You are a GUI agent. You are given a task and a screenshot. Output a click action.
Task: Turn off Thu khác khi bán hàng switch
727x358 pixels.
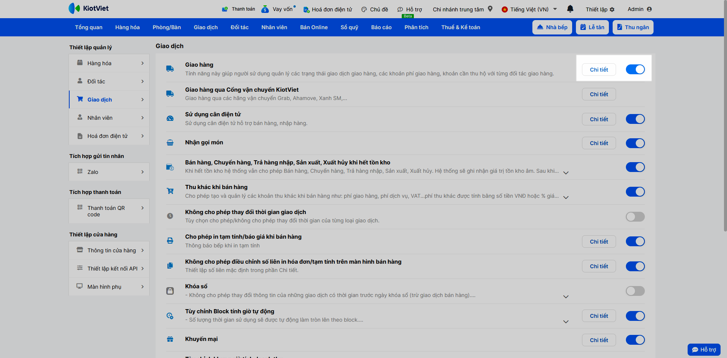click(635, 192)
